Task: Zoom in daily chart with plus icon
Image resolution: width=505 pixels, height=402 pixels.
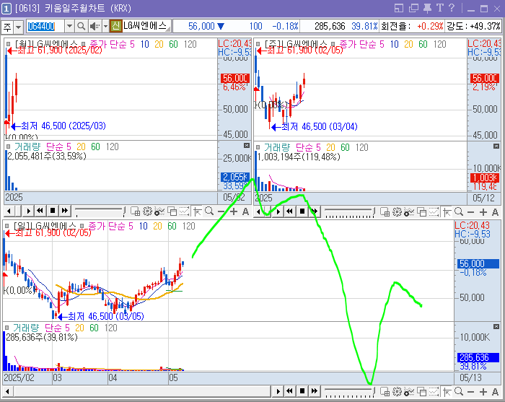Action: pos(483,392)
